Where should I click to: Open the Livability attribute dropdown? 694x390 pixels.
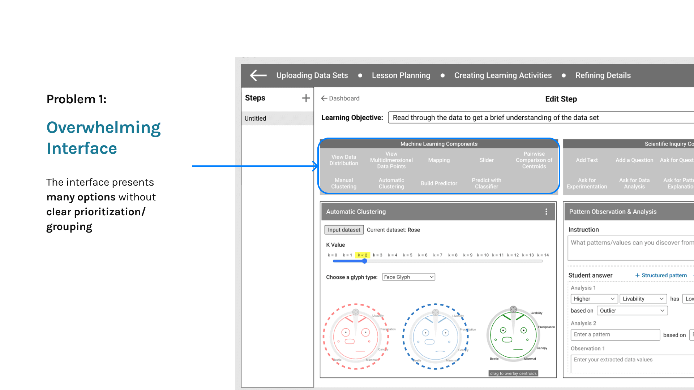[x=643, y=299]
